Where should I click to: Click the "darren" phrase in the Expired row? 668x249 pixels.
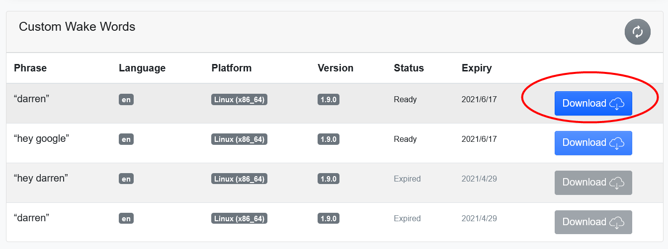coord(32,218)
